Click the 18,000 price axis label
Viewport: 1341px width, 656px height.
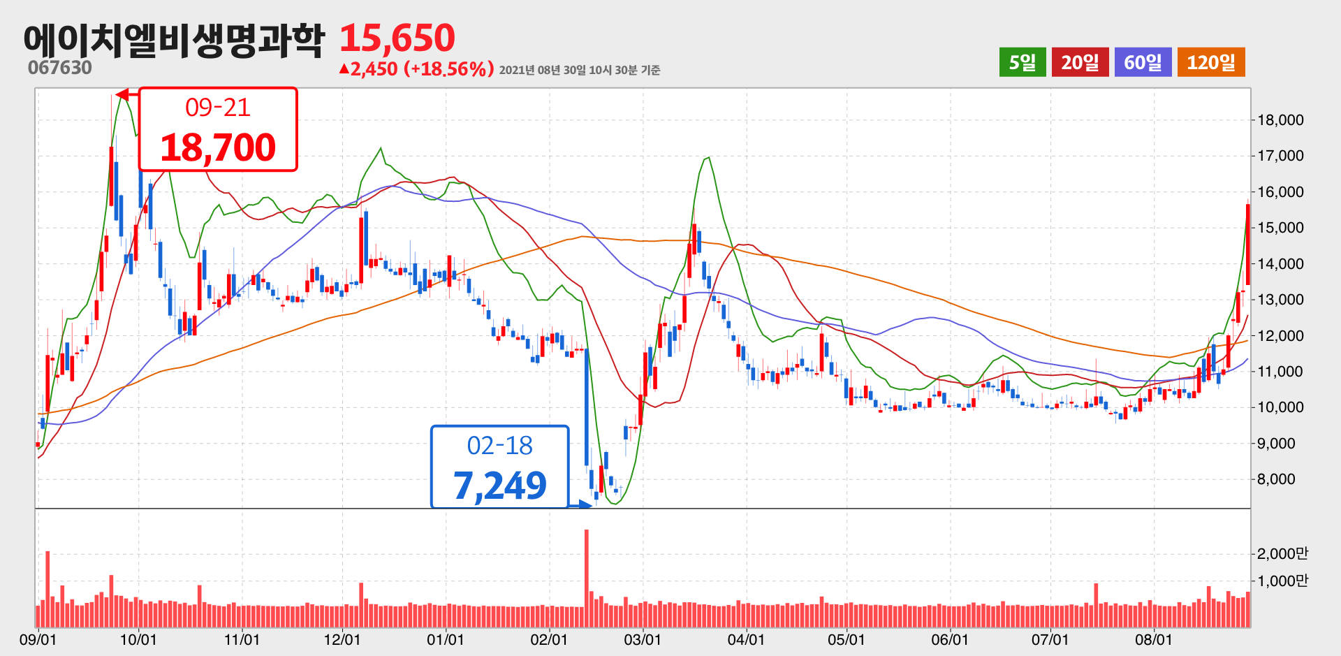click(1281, 119)
